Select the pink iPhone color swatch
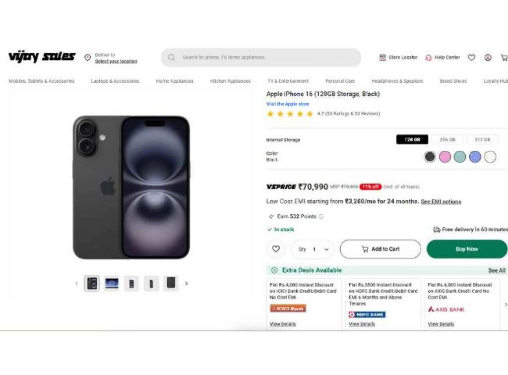 445,156
